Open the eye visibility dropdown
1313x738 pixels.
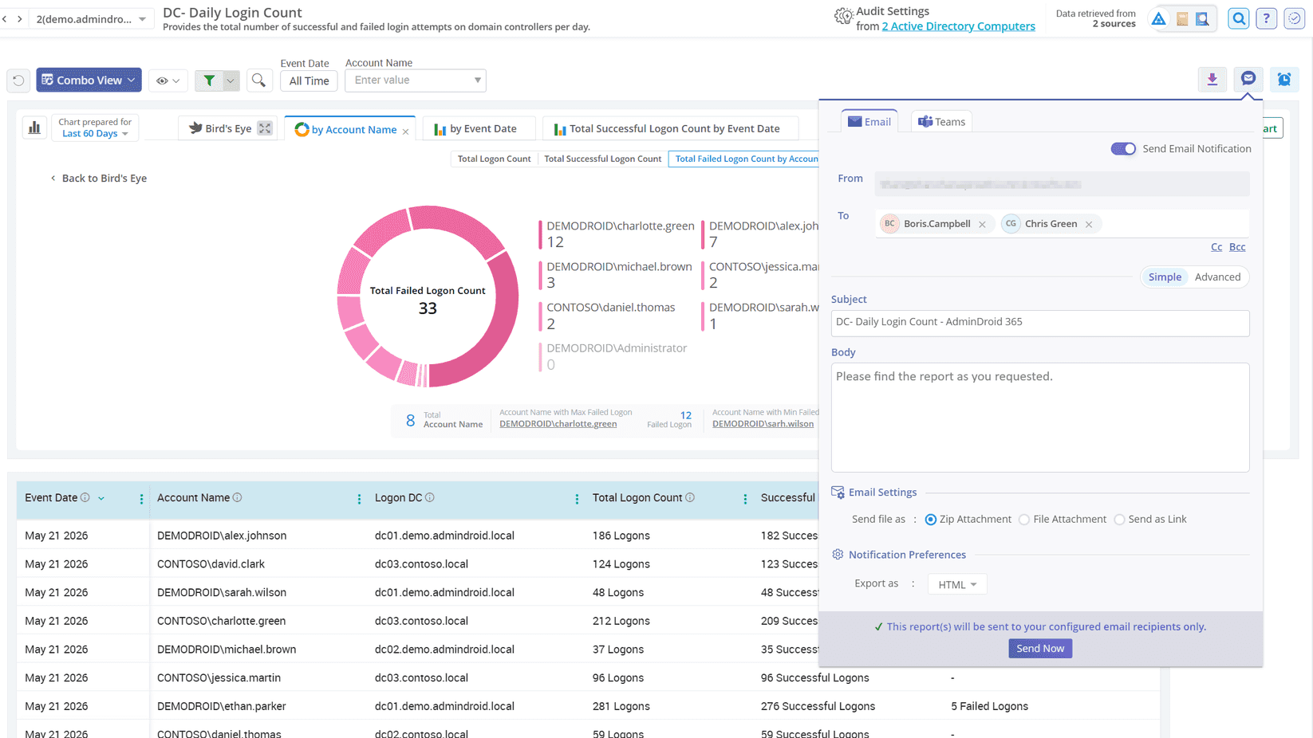[168, 80]
